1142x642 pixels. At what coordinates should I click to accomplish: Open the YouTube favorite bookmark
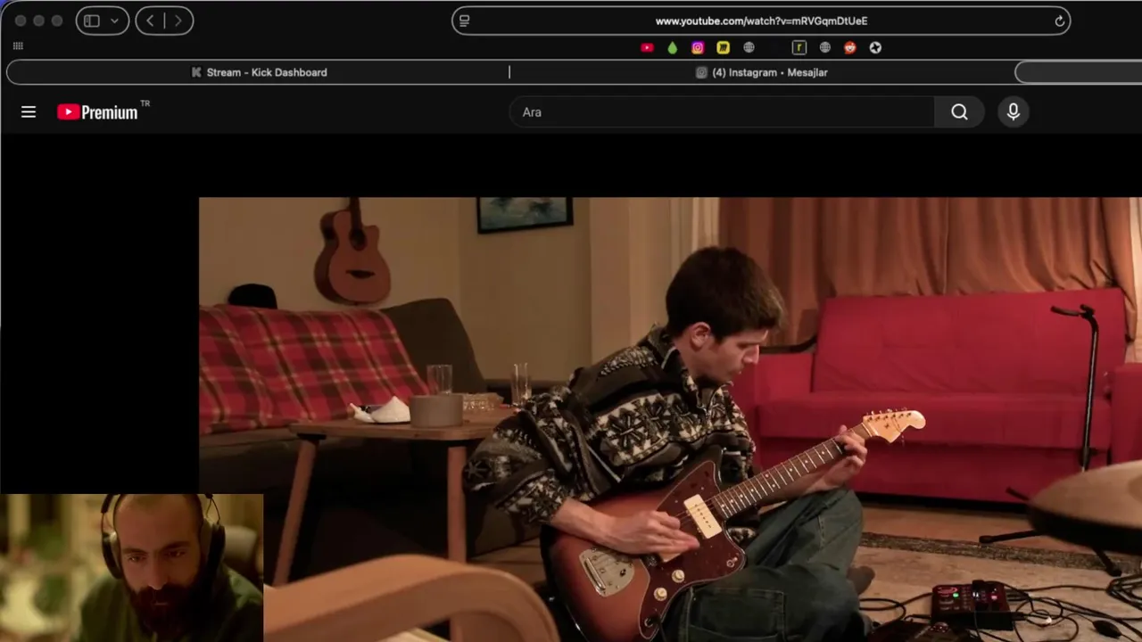point(647,47)
